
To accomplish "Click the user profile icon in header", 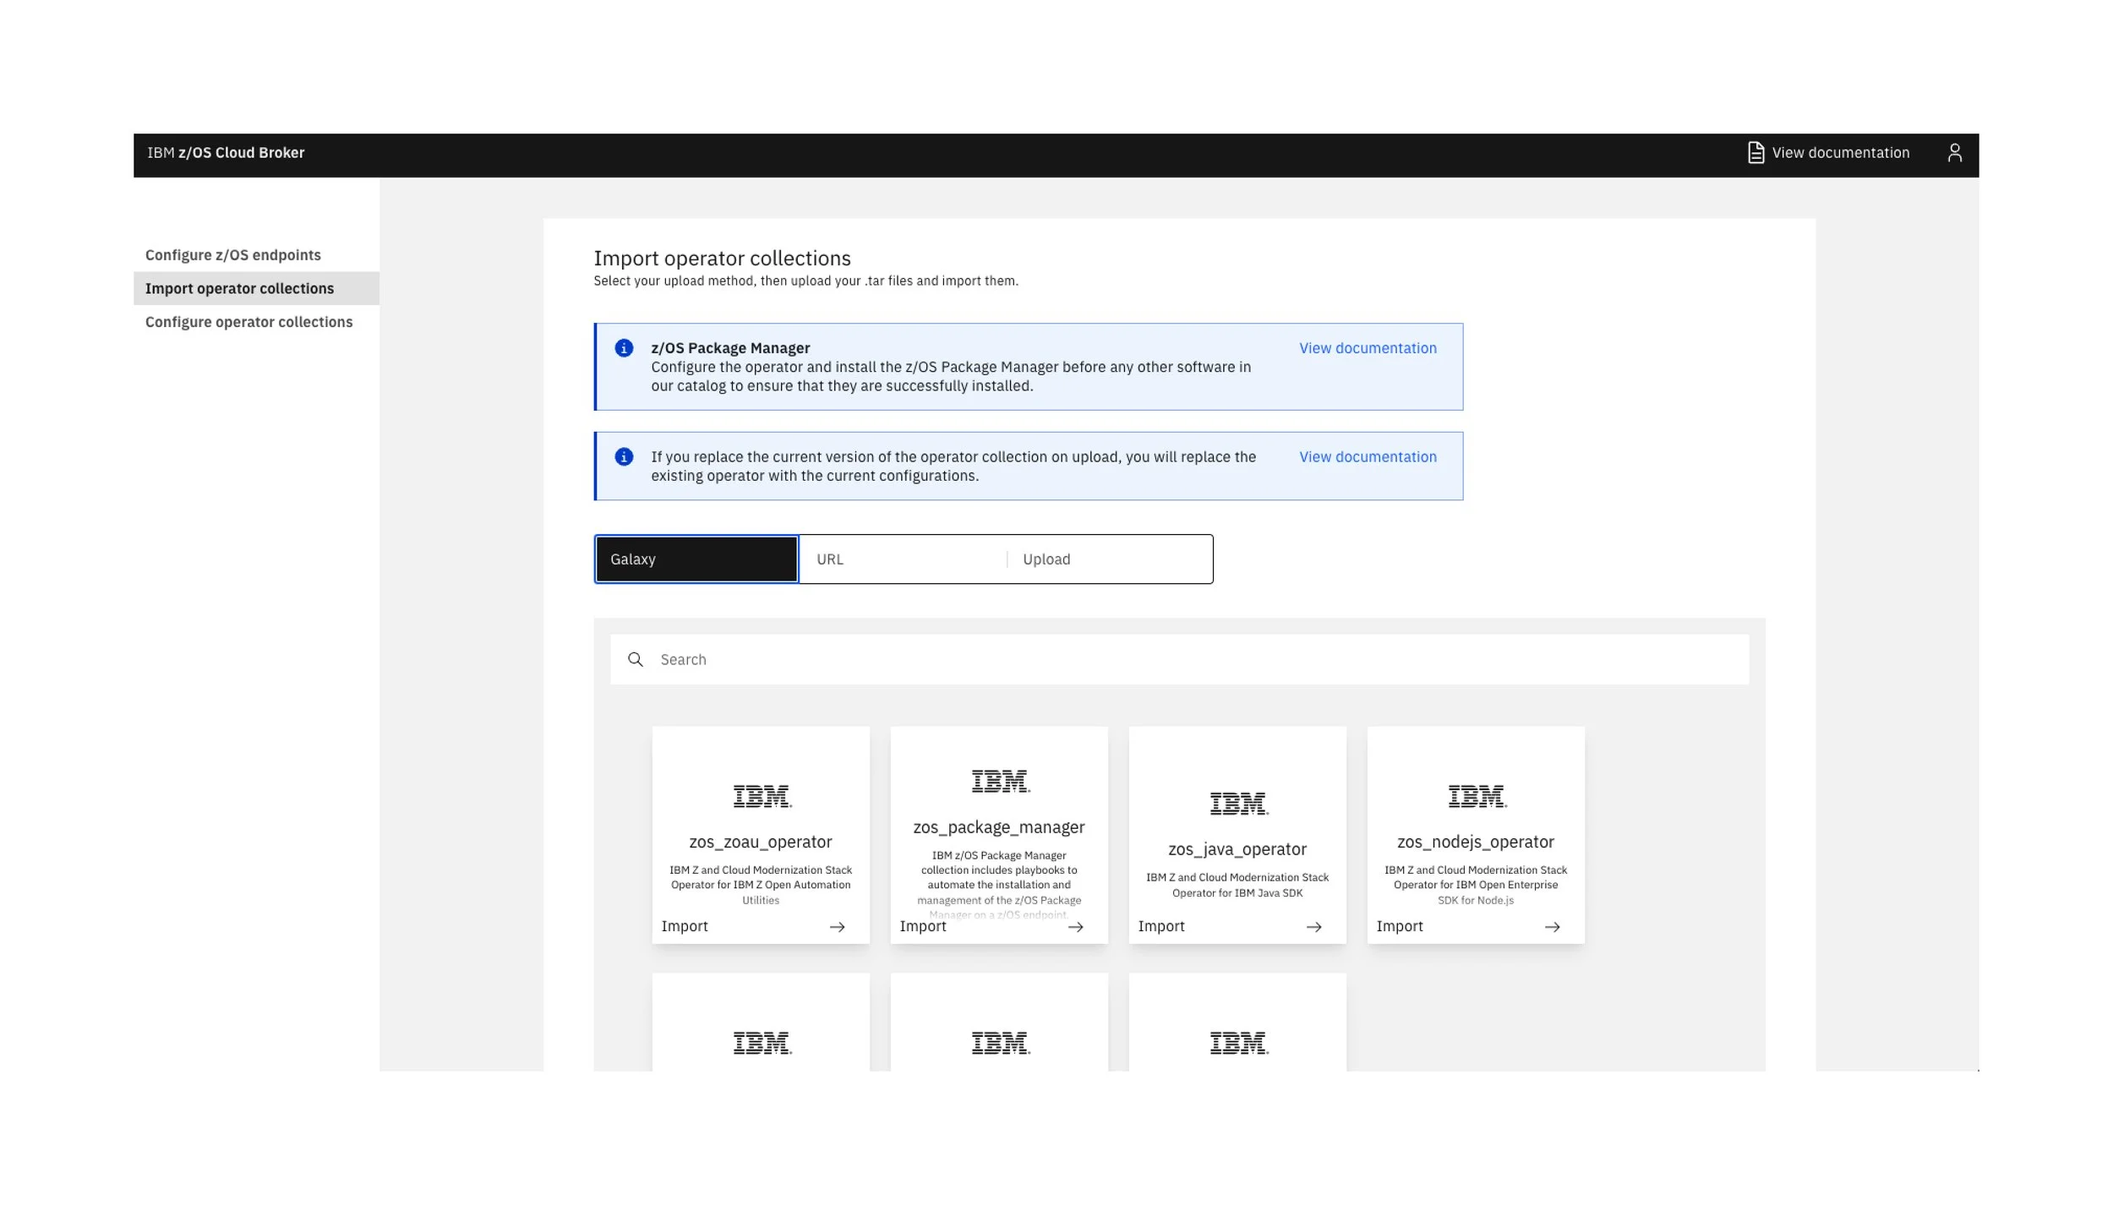I will point(1954,153).
